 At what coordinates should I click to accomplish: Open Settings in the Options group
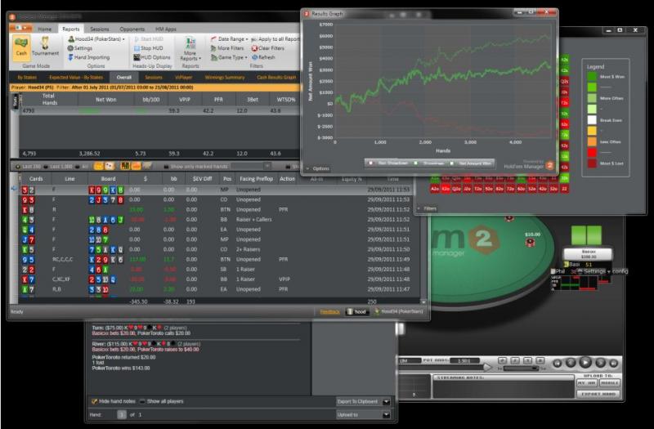coord(80,48)
